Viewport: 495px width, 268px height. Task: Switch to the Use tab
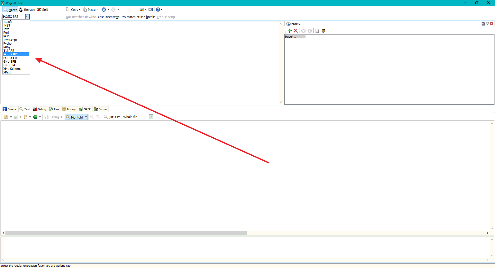tap(54, 109)
